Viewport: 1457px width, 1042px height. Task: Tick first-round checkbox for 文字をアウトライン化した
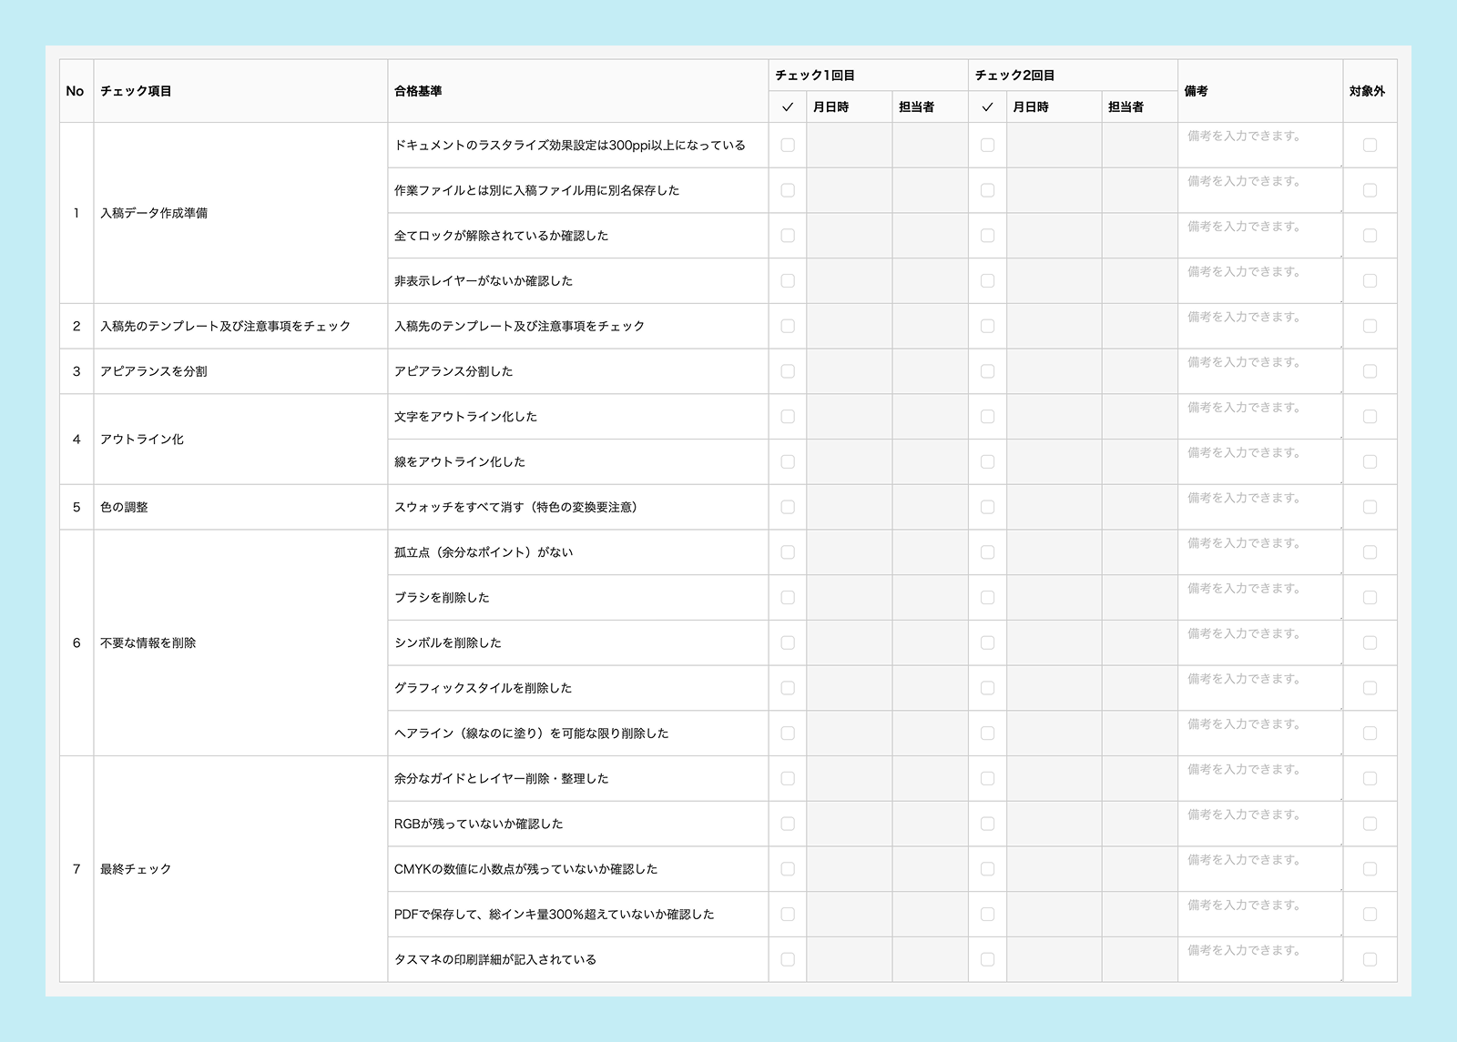click(788, 417)
